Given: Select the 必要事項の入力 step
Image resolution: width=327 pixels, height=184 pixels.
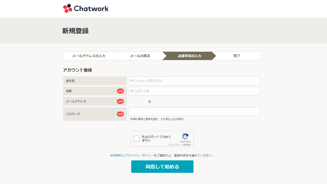Looking at the screenshot, I should point(189,56).
